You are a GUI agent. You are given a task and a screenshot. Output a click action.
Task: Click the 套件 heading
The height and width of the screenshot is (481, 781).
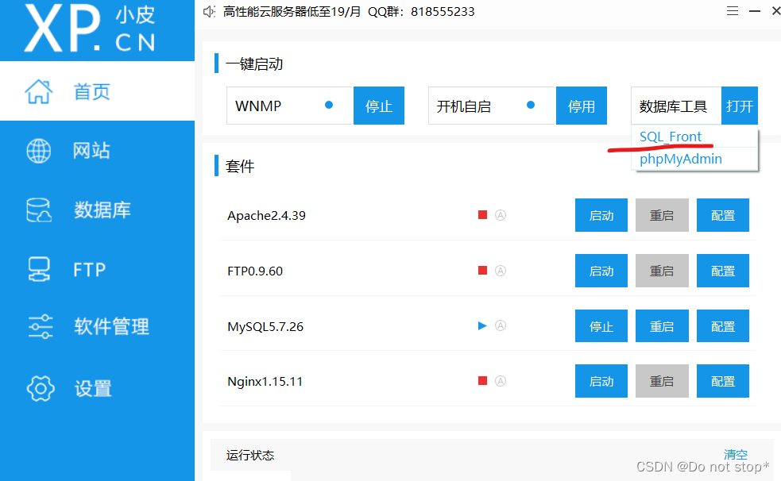pyautogui.click(x=240, y=166)
